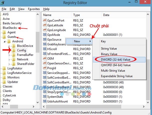Click tree pane scroll right arrow
This screenshot has width=152, height=115.
coord(33,106)
